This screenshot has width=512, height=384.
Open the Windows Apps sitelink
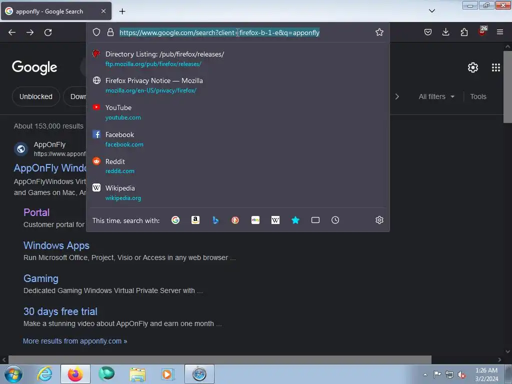point(56,245)
